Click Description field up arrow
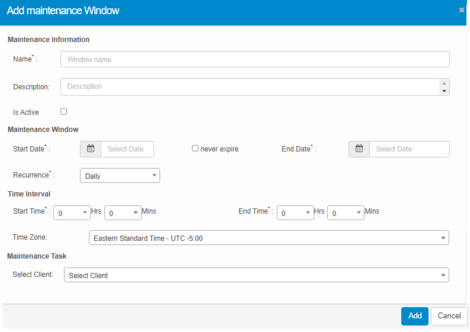 click(444, 83)
